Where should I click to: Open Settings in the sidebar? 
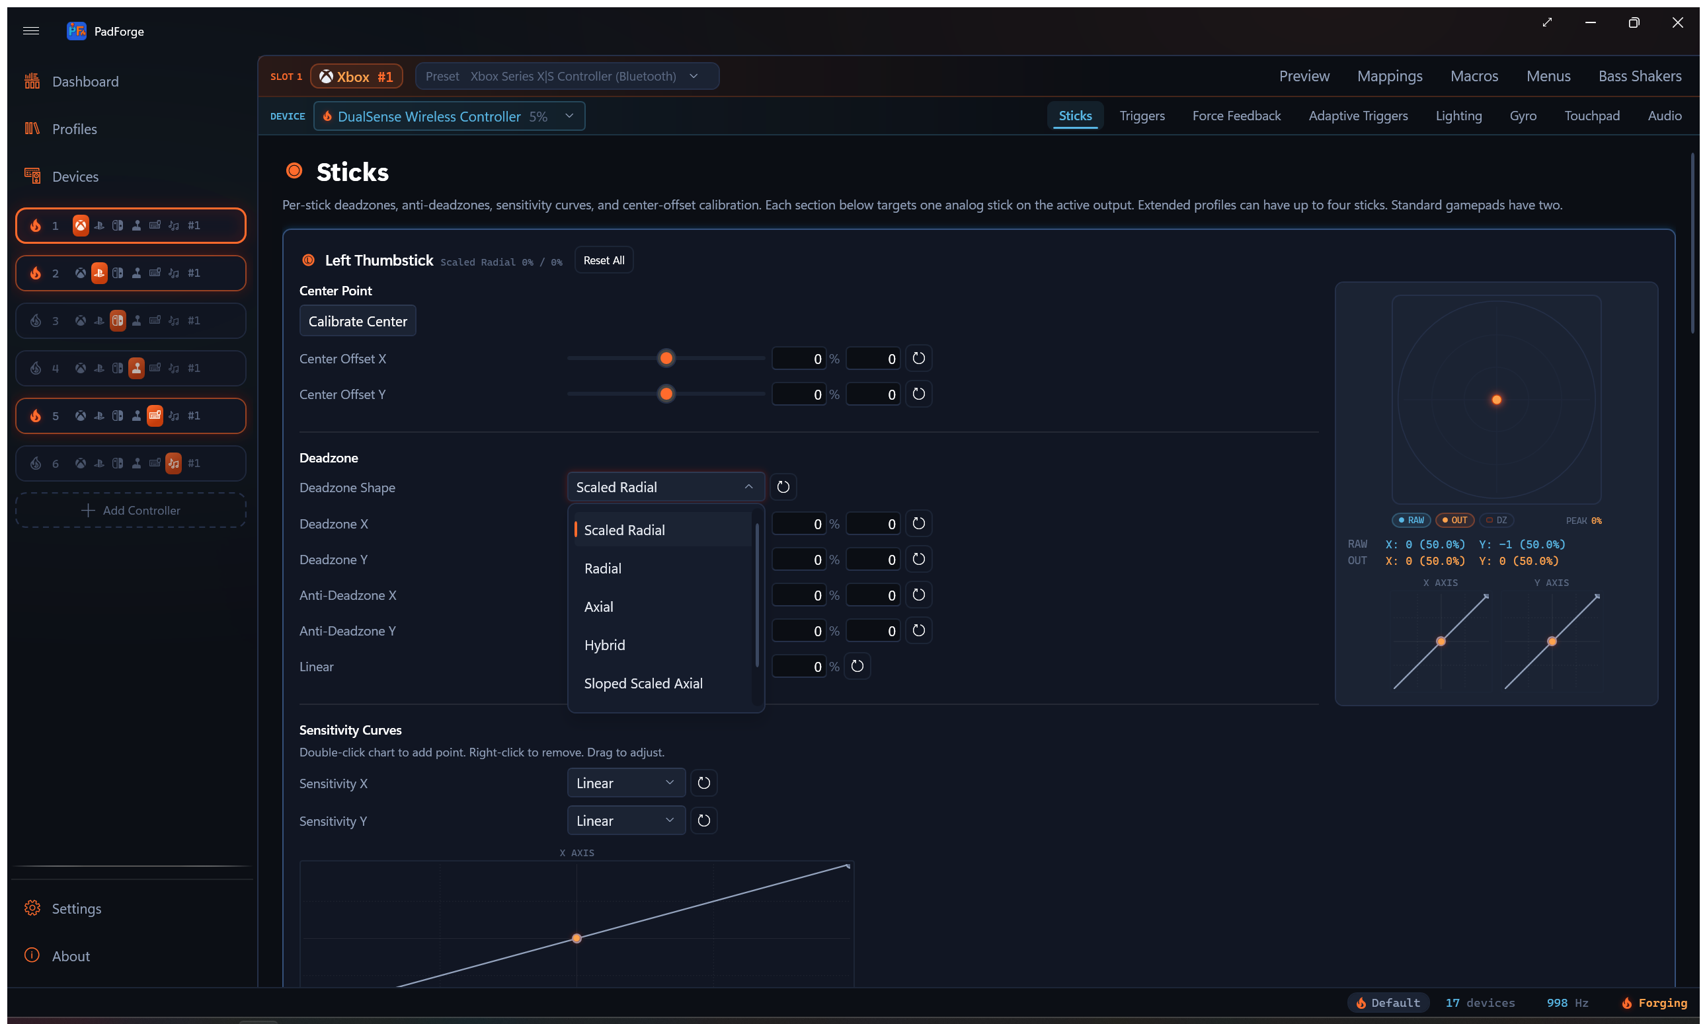pyautogui.click(x=76, y=908)
